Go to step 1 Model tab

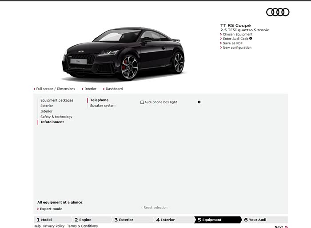(x=47, y=220)
